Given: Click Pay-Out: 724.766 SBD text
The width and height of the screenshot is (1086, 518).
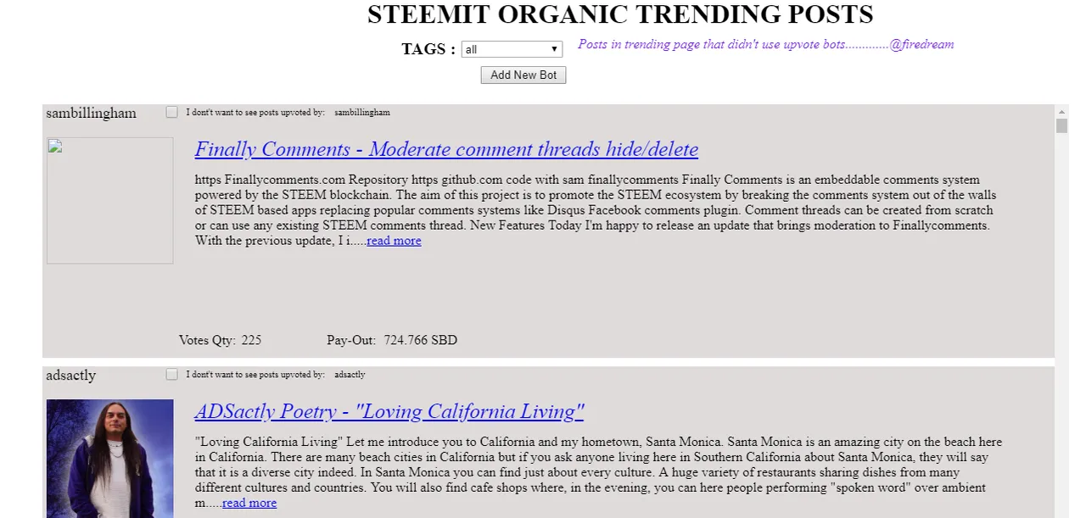Looking at the screenshot, I should (392, 340).
